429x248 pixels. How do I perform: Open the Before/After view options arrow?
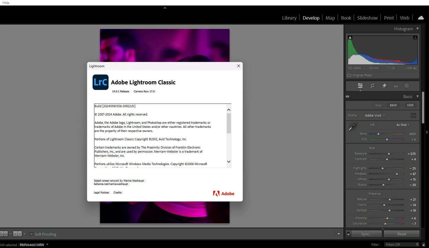click(x=24, y=234)
